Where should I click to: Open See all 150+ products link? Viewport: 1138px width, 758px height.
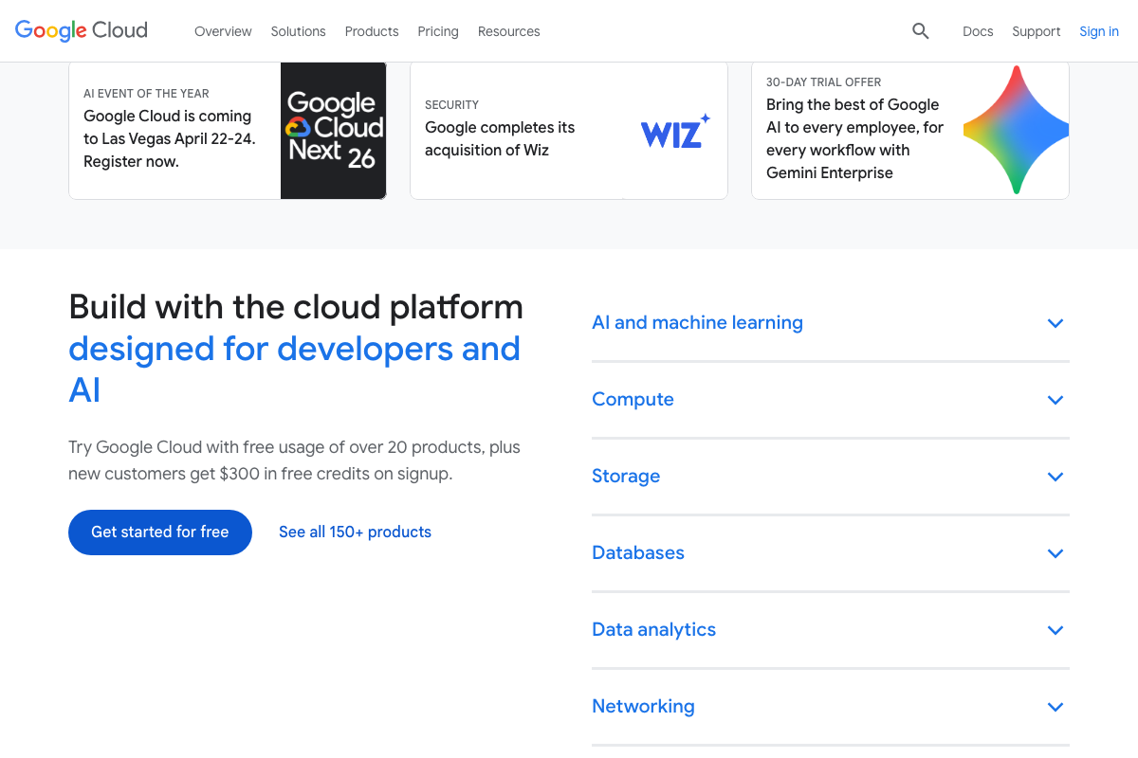pos(355,532)
